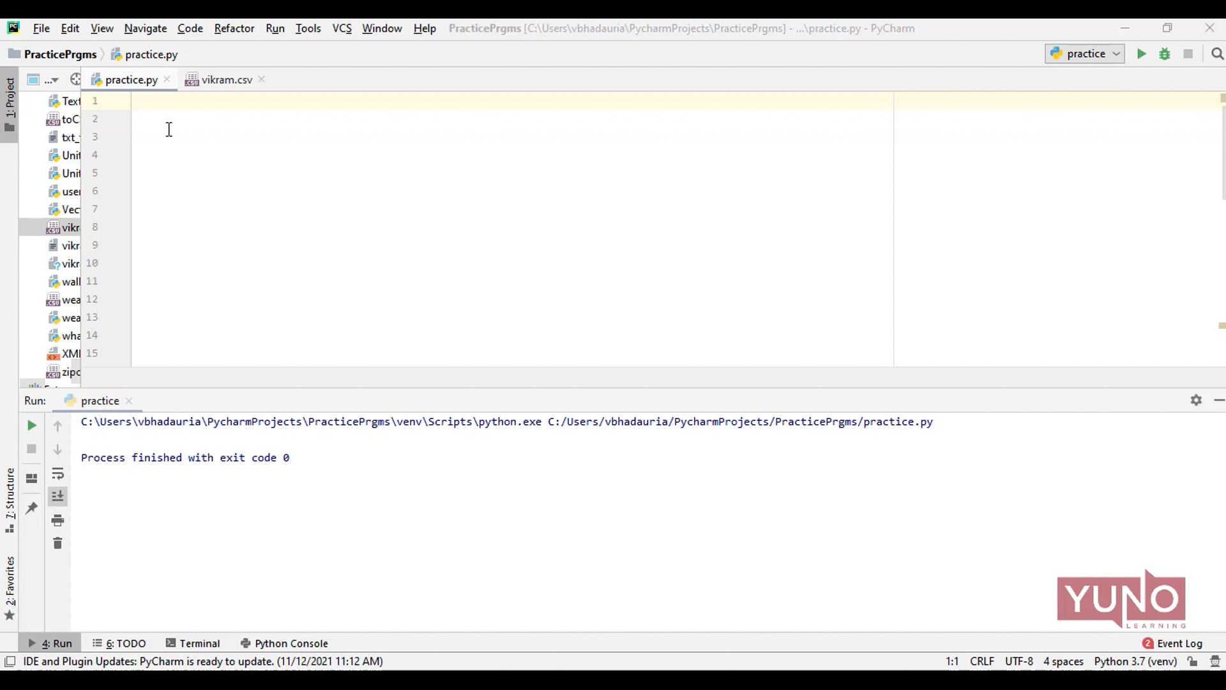This screenshot has height=690, width=1226.
Task: Open the View menu
Action: [102, 28]
